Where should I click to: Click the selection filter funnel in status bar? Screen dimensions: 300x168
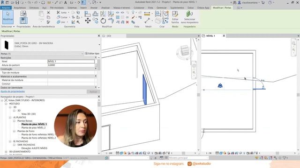[285, 158]
